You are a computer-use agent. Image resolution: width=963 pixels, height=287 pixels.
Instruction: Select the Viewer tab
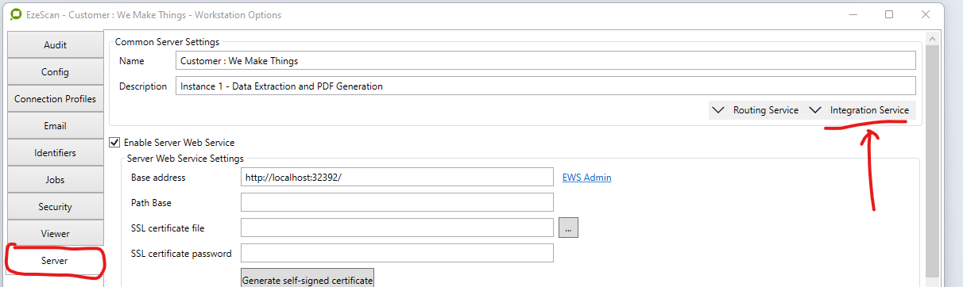(55, 234)
